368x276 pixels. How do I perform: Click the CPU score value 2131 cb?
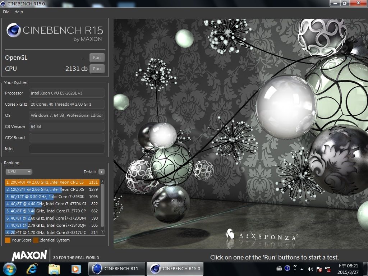[x=76, y=69]
